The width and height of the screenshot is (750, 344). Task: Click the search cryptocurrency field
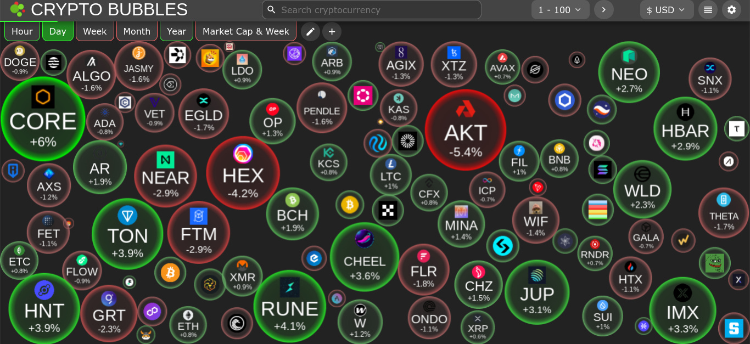372,10
